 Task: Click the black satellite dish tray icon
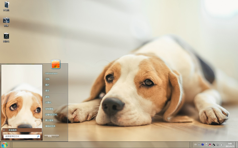coord(214,145)
